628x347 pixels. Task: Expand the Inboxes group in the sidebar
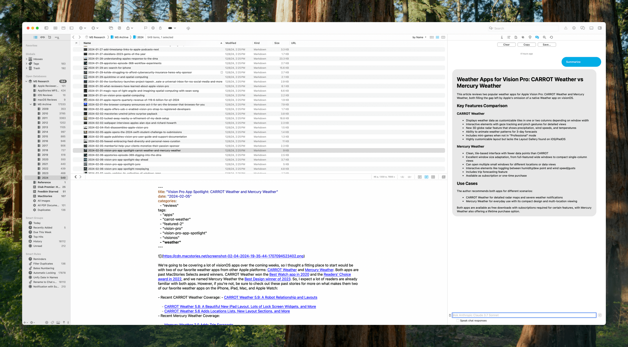26,59
